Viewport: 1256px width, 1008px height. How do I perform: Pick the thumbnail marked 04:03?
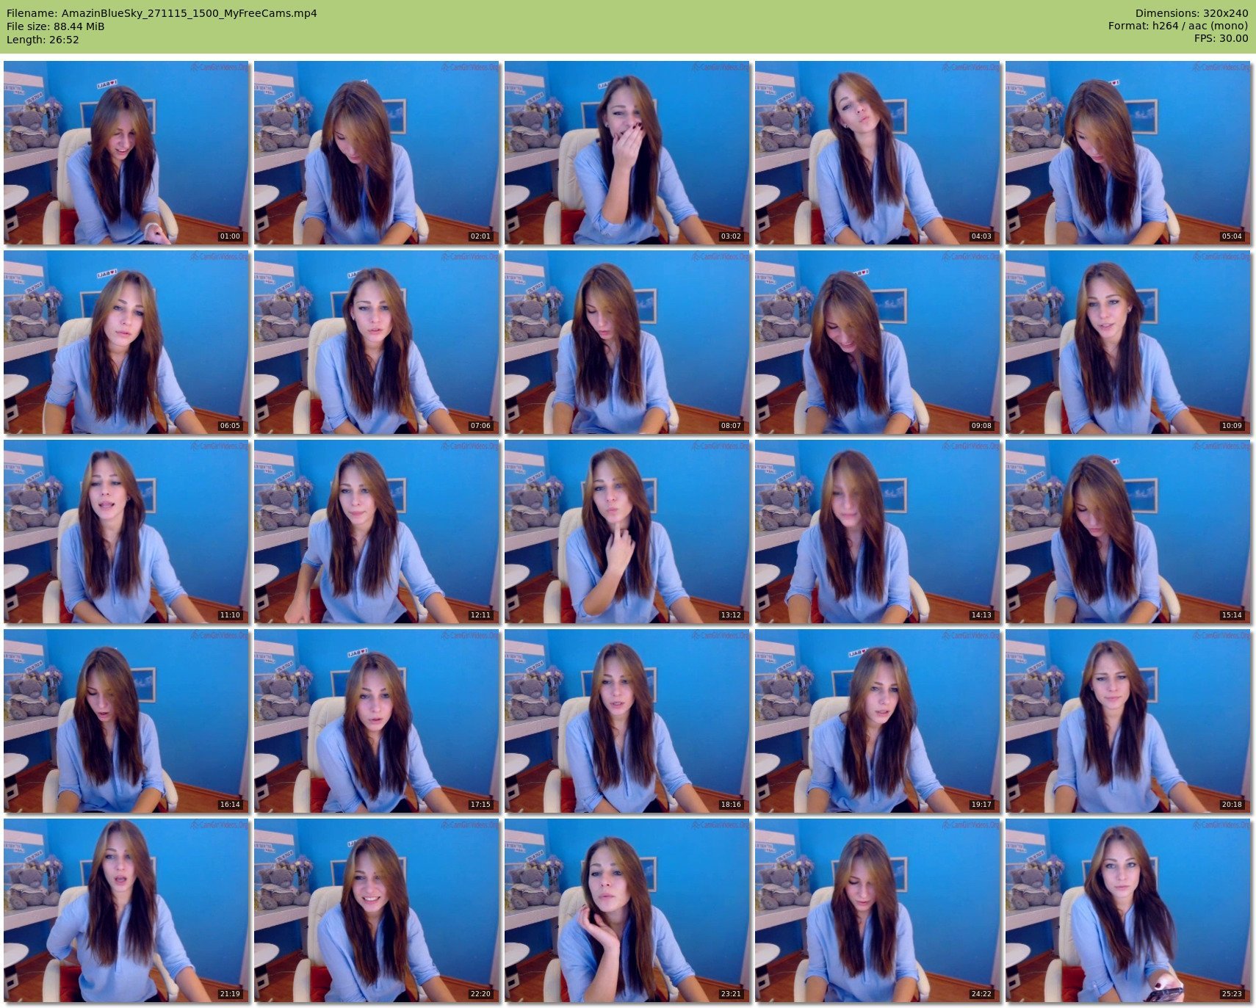coord(878,153)
